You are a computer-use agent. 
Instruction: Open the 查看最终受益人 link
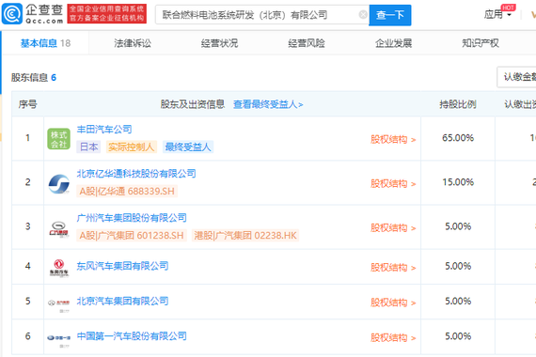pyautogui.click(x=268, y=104)
